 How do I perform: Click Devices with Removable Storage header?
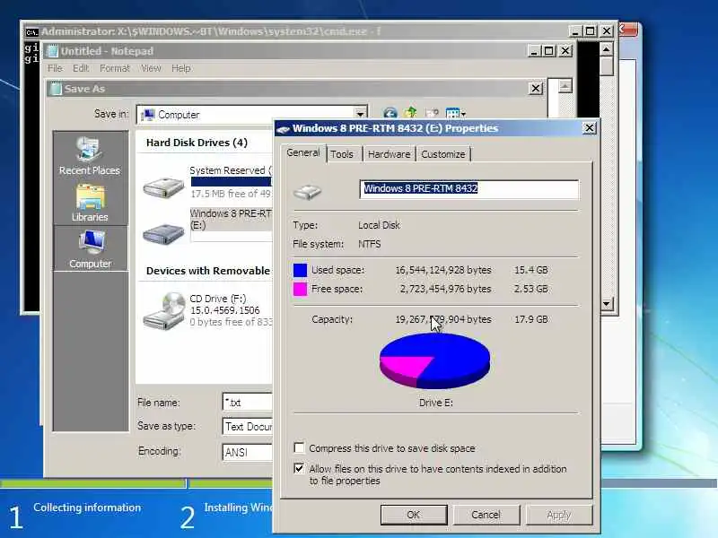point(208,271)
